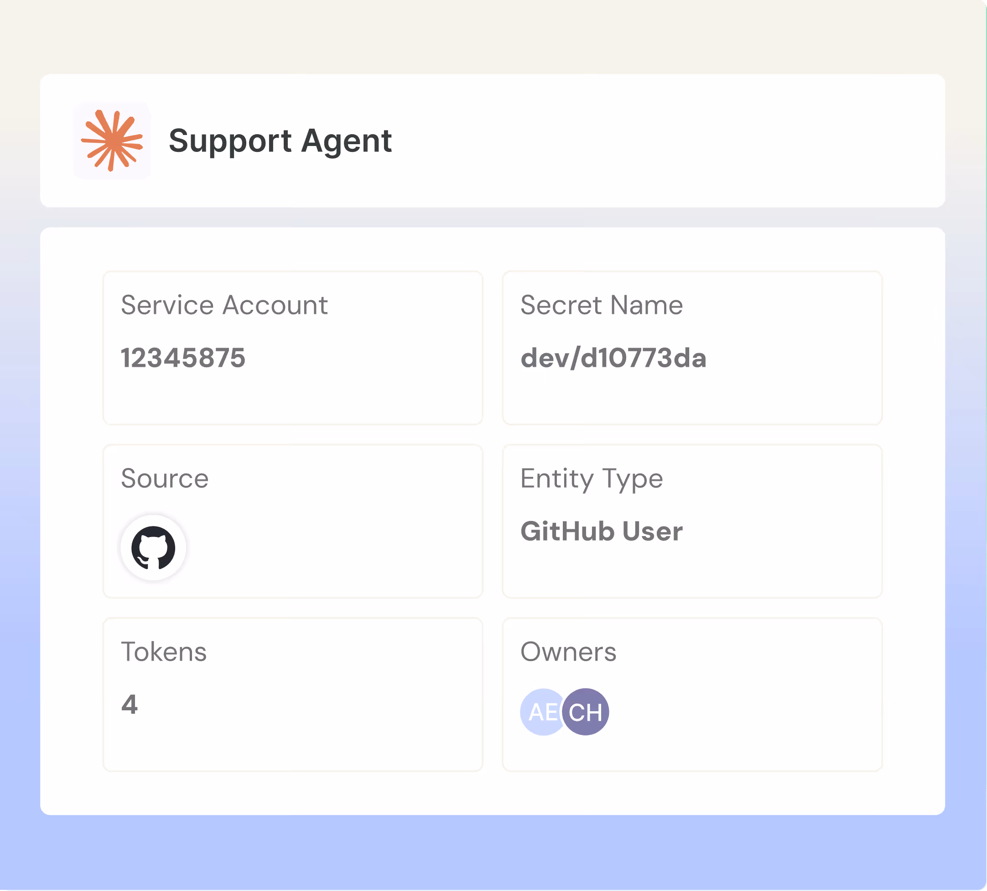Select secret name dev/d10773da

pos(613,357)
